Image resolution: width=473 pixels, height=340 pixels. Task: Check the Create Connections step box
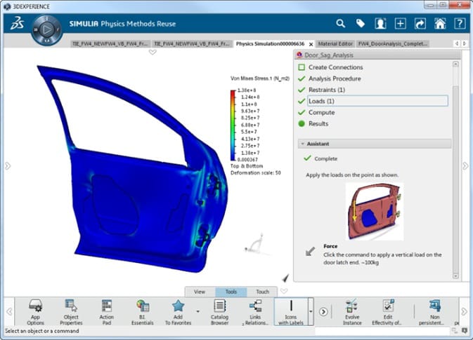point(302,67)
